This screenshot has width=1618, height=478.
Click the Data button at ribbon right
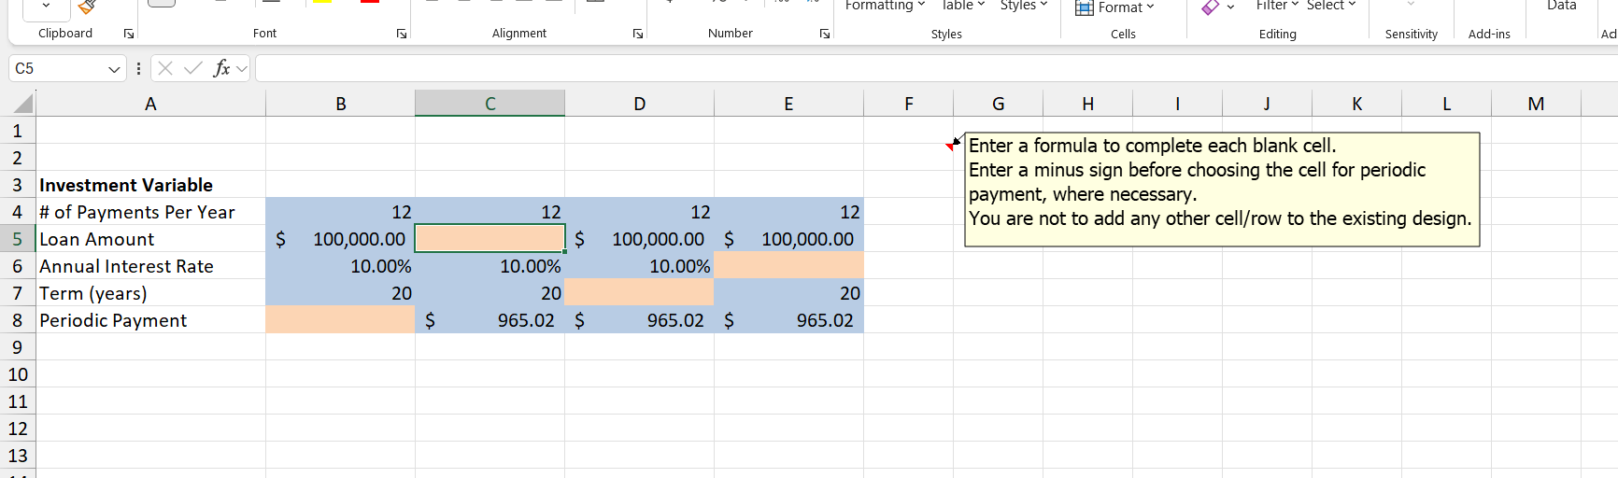[x=1562, y=6]
